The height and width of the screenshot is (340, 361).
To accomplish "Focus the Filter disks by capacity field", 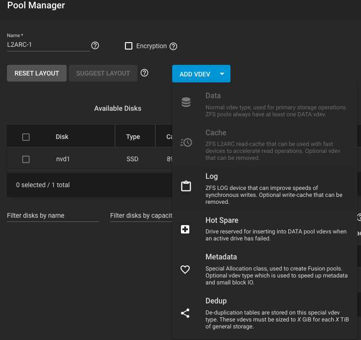I will pos(141,215).
